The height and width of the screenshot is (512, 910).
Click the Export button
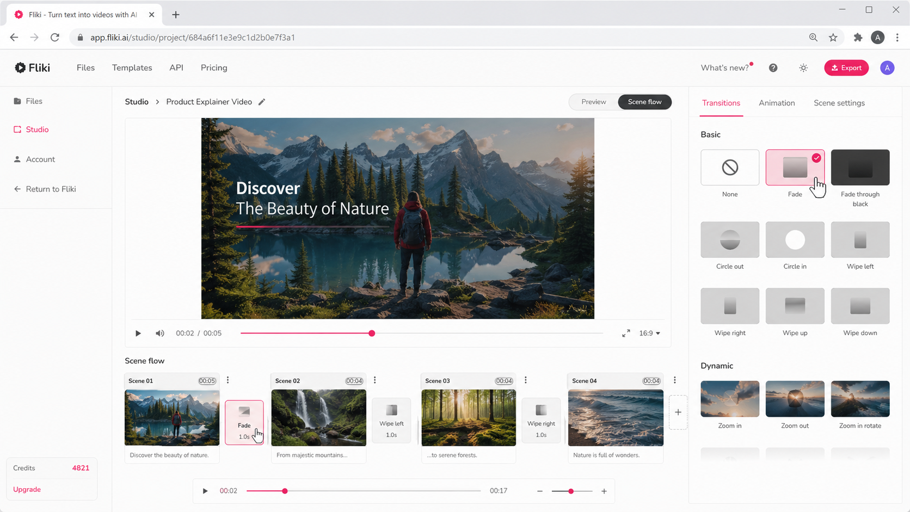[x=846, y=68]
